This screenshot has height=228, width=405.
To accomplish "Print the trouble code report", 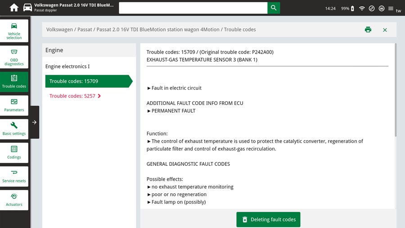I will (x=368, y=30).
